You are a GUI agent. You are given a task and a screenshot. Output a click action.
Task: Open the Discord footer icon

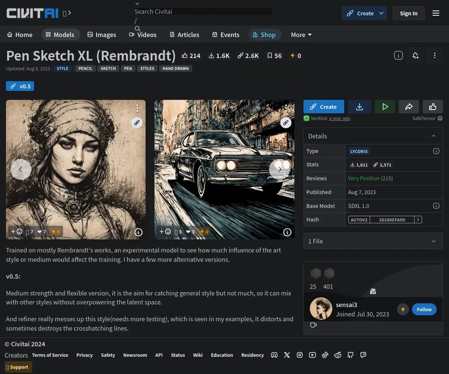[274, 355]
